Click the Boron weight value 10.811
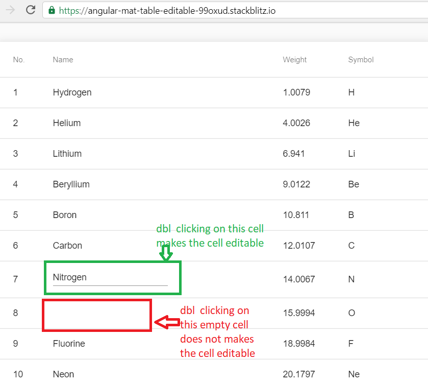 coord(296,215)
